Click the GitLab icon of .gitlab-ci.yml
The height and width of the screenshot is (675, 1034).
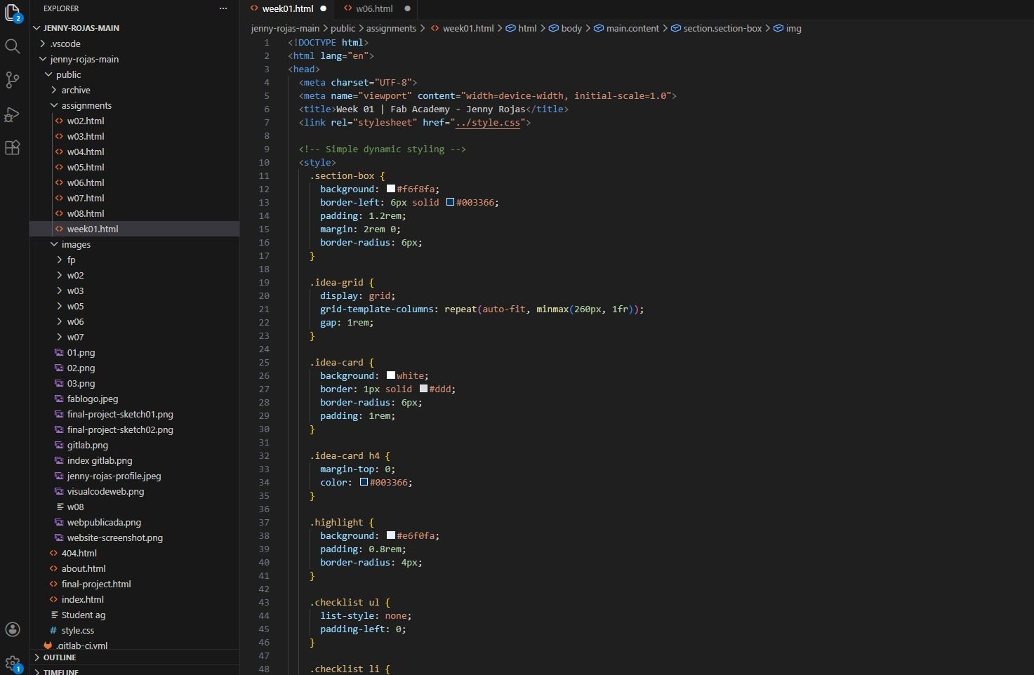tap(48, 646)
